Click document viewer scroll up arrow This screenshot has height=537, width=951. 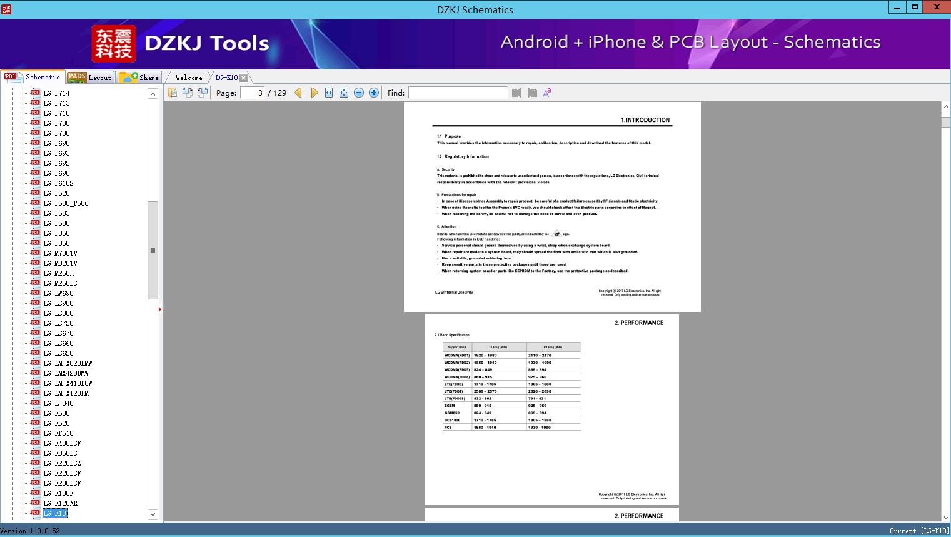(946, 107)
